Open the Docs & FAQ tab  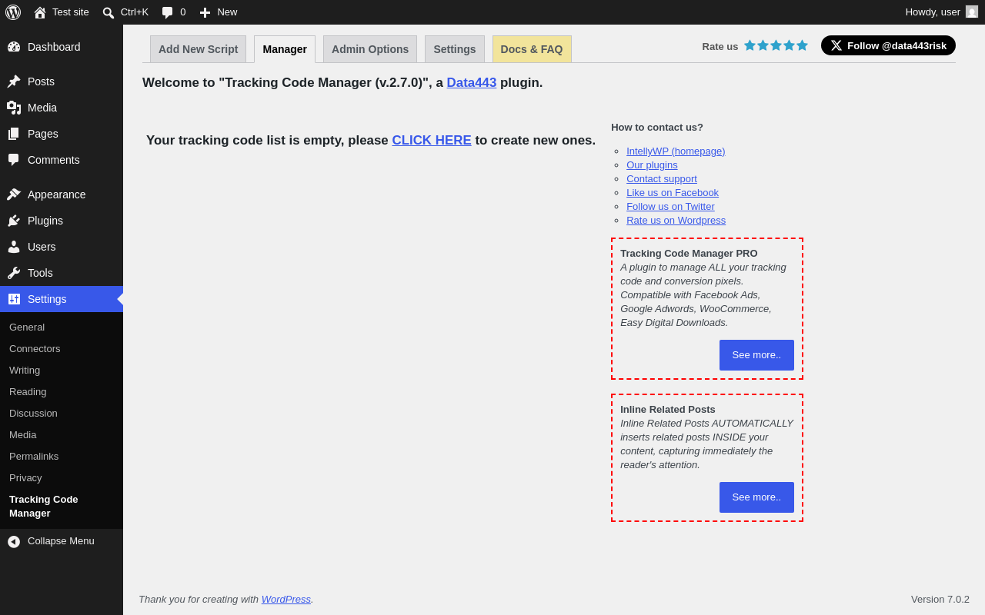(532, 49)
